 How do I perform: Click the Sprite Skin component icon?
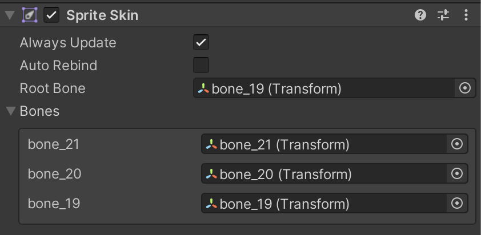click(30, 15)
